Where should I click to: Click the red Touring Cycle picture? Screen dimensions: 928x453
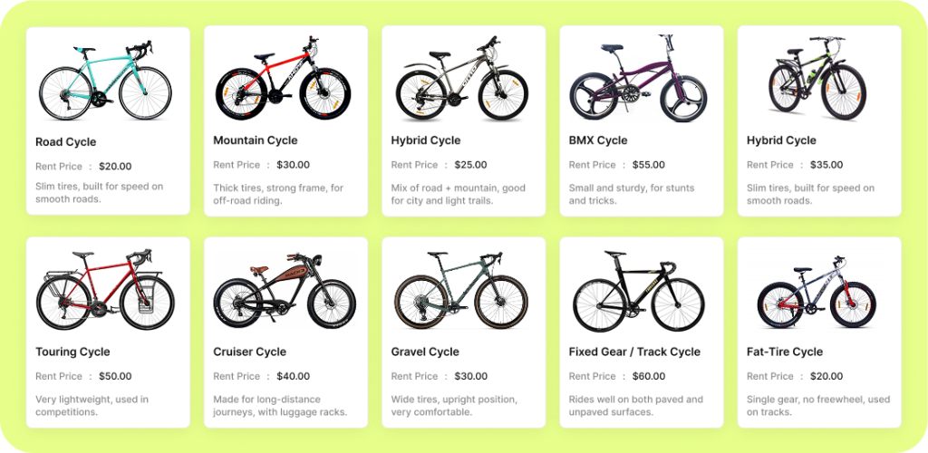tap(105, 292)
